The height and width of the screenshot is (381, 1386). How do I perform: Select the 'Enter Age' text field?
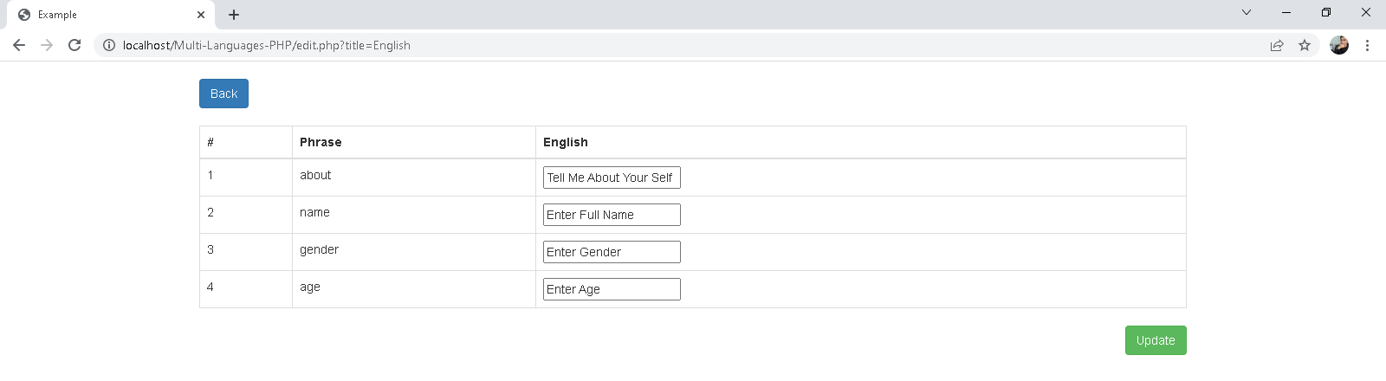[612, 289]
